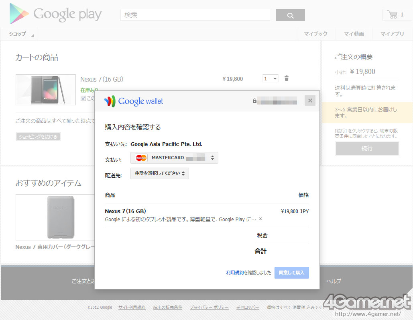
Task: Click the 検索 search input field
Action: 195,15
